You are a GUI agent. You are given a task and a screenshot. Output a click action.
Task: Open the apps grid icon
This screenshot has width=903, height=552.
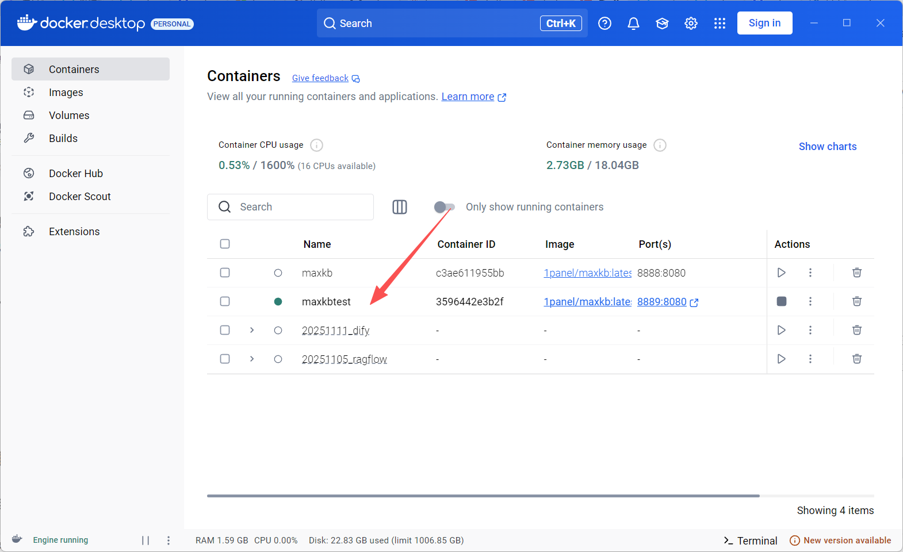point(720,24)
